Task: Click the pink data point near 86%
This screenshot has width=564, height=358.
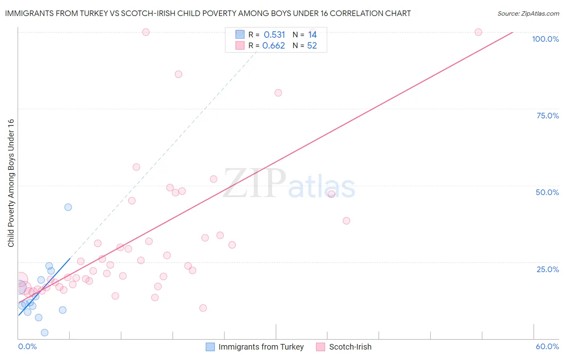Action: tap(179, 74)
